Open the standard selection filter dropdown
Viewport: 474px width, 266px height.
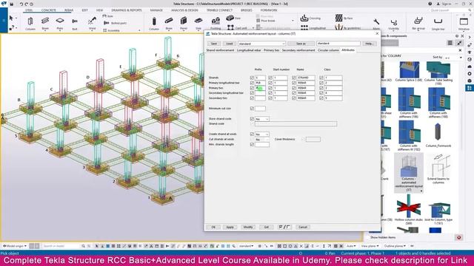tap(246, 246)
